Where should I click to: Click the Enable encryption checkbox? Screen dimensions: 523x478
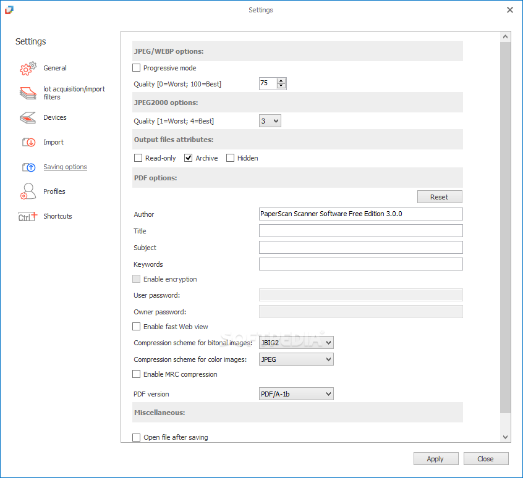(136, 279)
